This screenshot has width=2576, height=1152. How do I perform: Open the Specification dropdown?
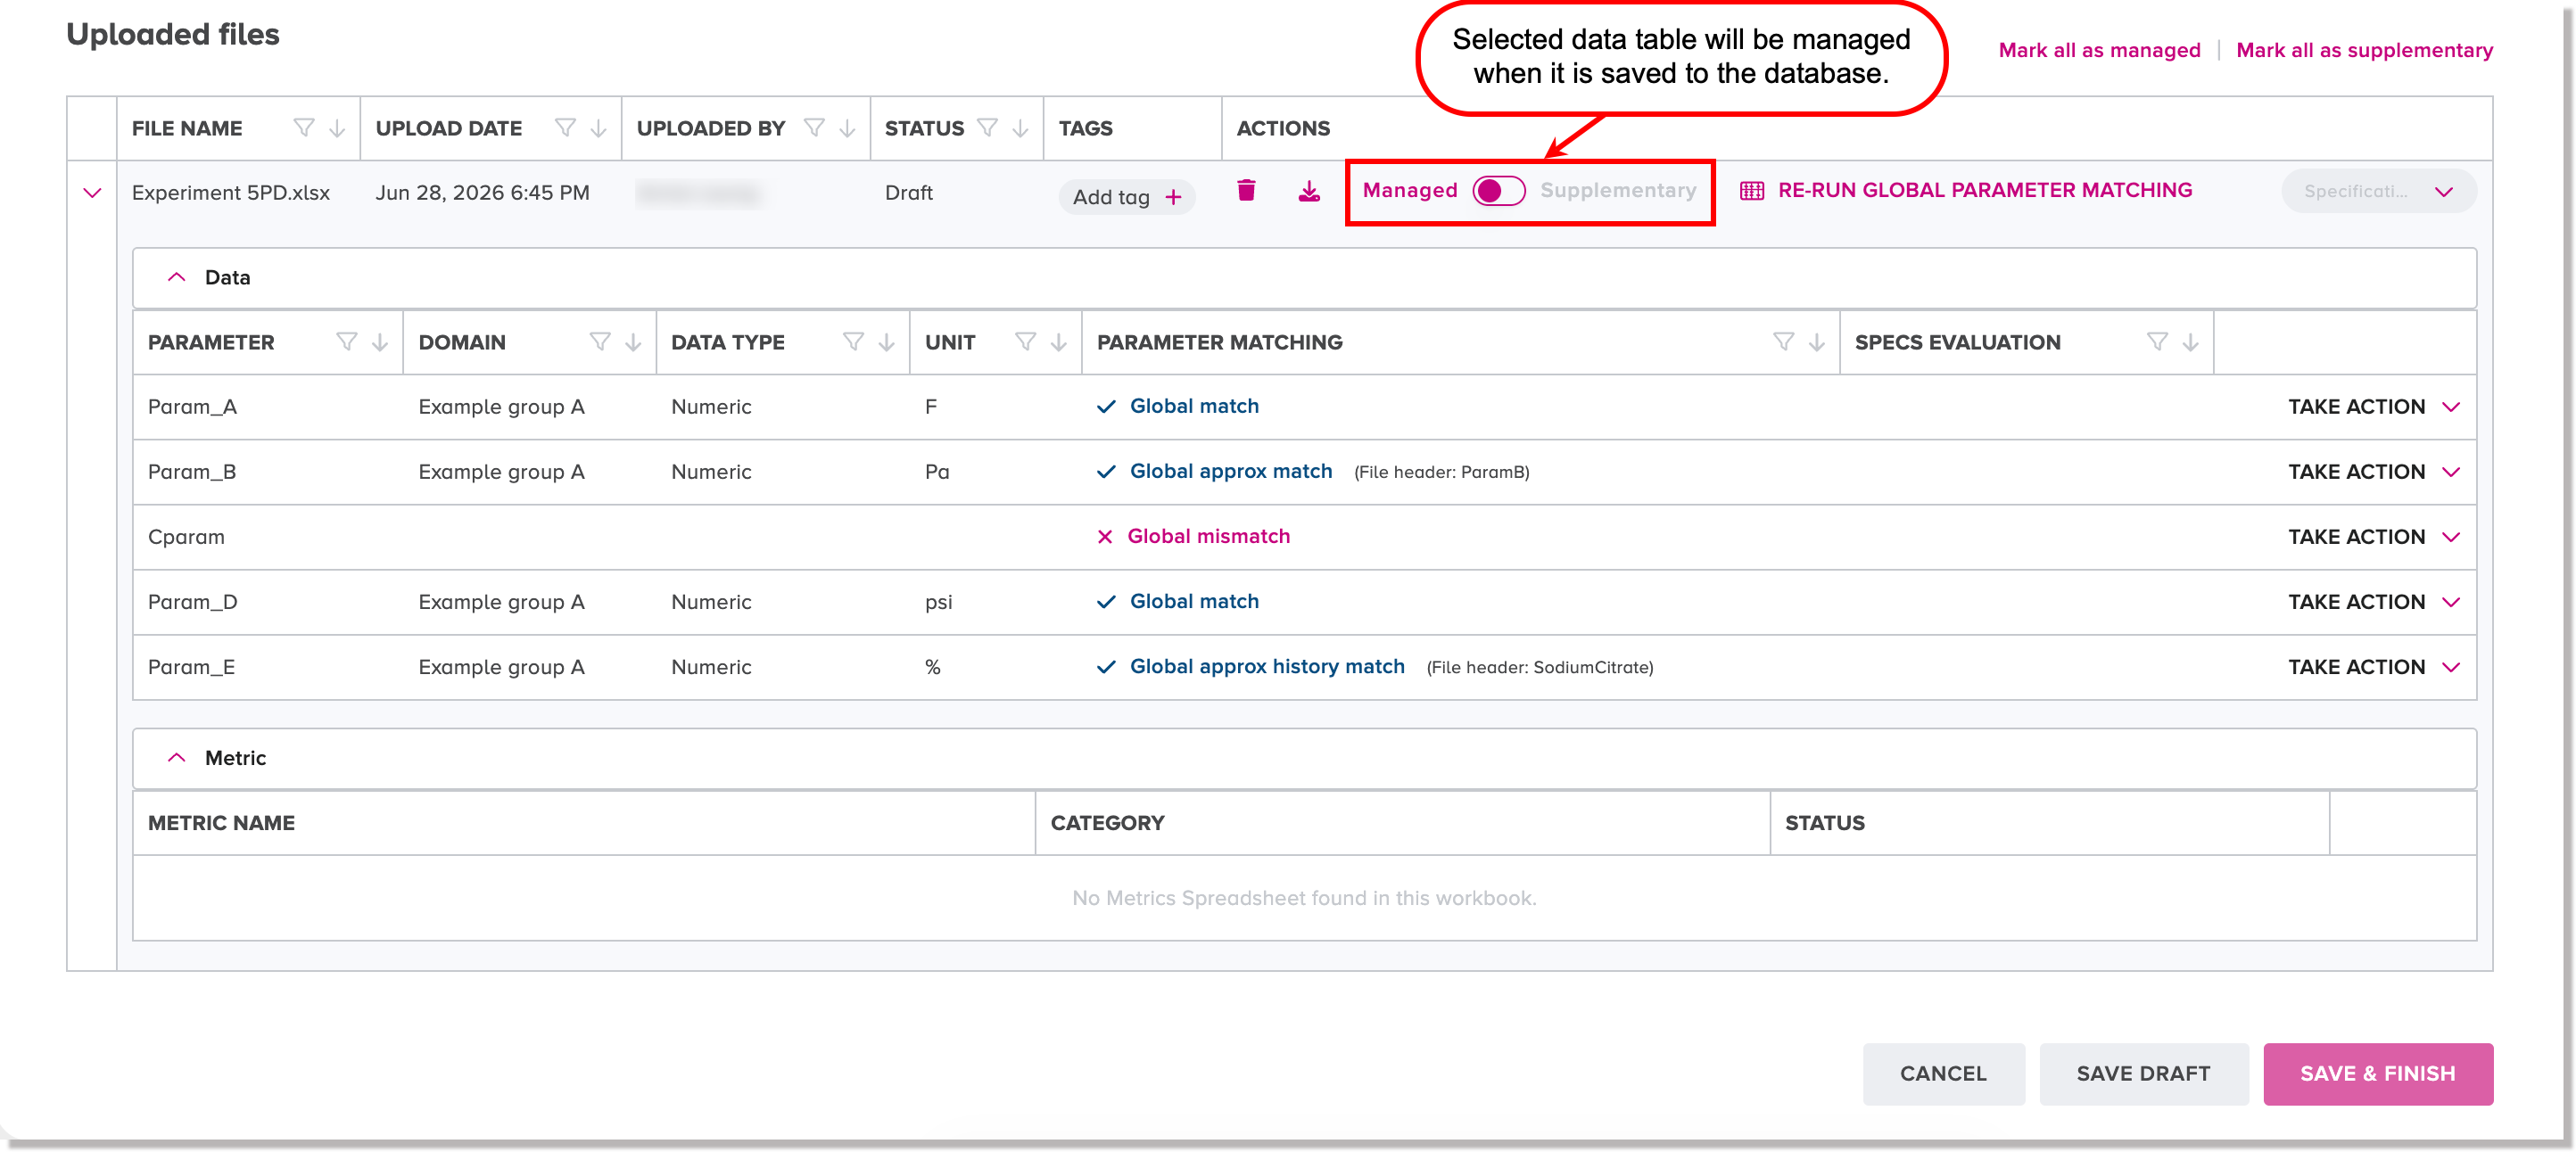pyautogui.click(x=2378, y=191)
